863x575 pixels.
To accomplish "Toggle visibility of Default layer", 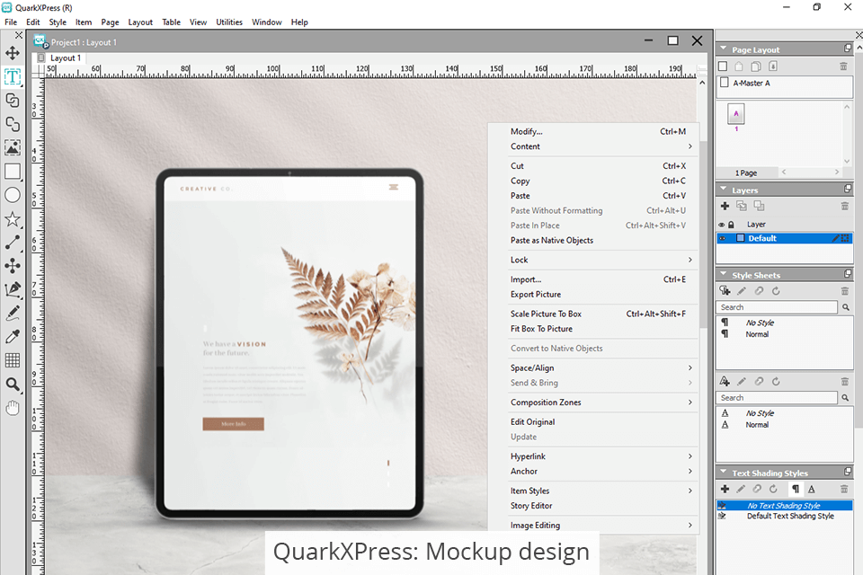I will [722, 238].
